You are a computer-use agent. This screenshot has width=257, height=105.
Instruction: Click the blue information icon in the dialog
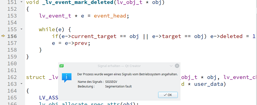(67, 78)
